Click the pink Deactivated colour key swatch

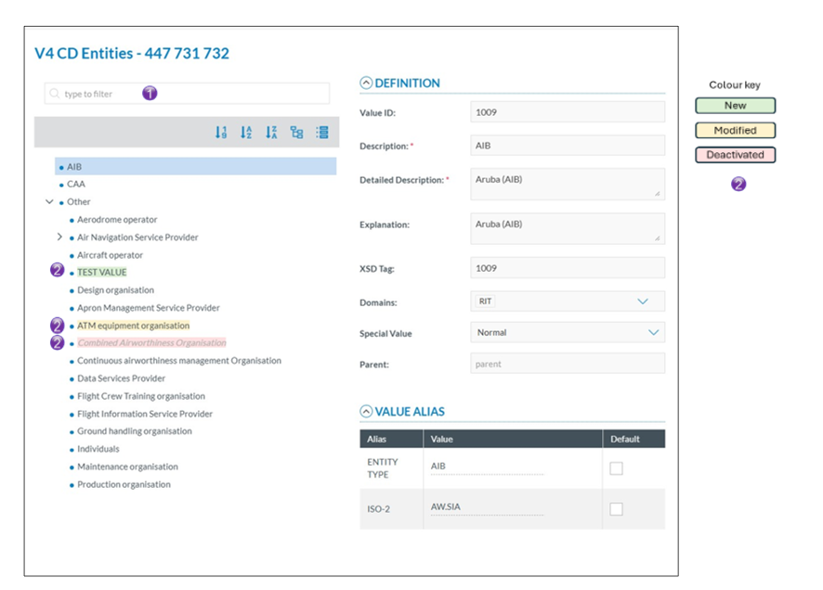pos(736,155)
